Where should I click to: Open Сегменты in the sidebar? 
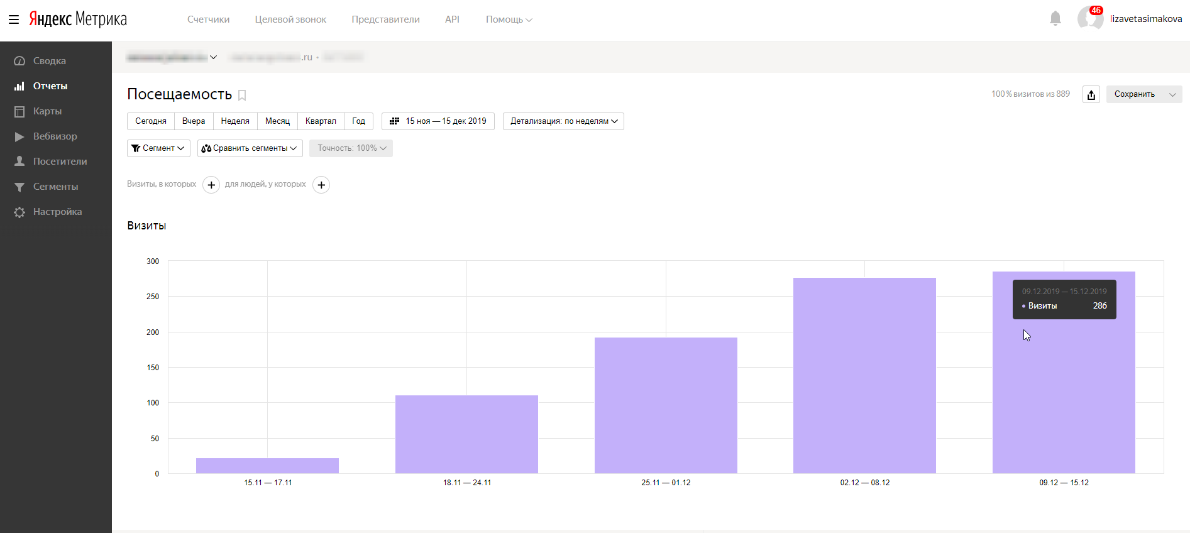pos(56,187)
